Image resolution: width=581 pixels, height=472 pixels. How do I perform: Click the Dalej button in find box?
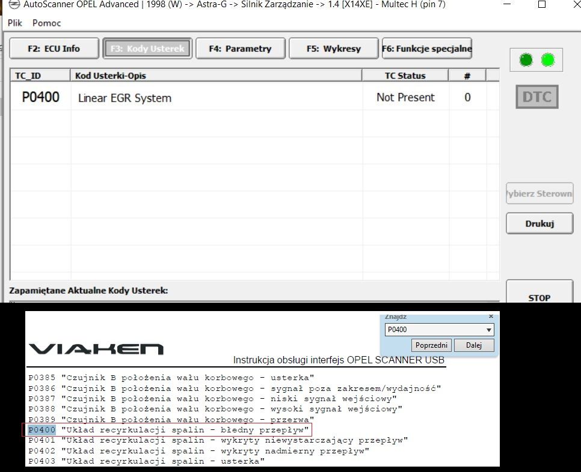(x=474, y=345)
